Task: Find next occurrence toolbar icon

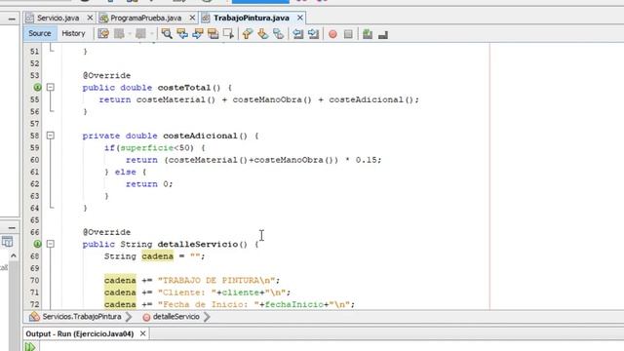Action: (x=198, y=34)
